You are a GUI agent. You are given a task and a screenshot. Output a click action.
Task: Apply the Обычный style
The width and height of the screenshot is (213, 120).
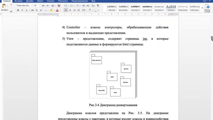[x=112, y=8]
